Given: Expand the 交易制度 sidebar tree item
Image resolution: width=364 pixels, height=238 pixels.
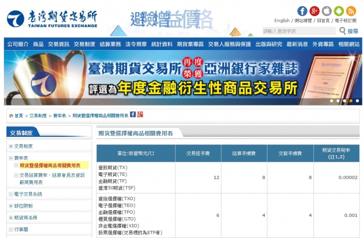Looking at the screenshot, I should pyautogui.click(x=11, y=146).
